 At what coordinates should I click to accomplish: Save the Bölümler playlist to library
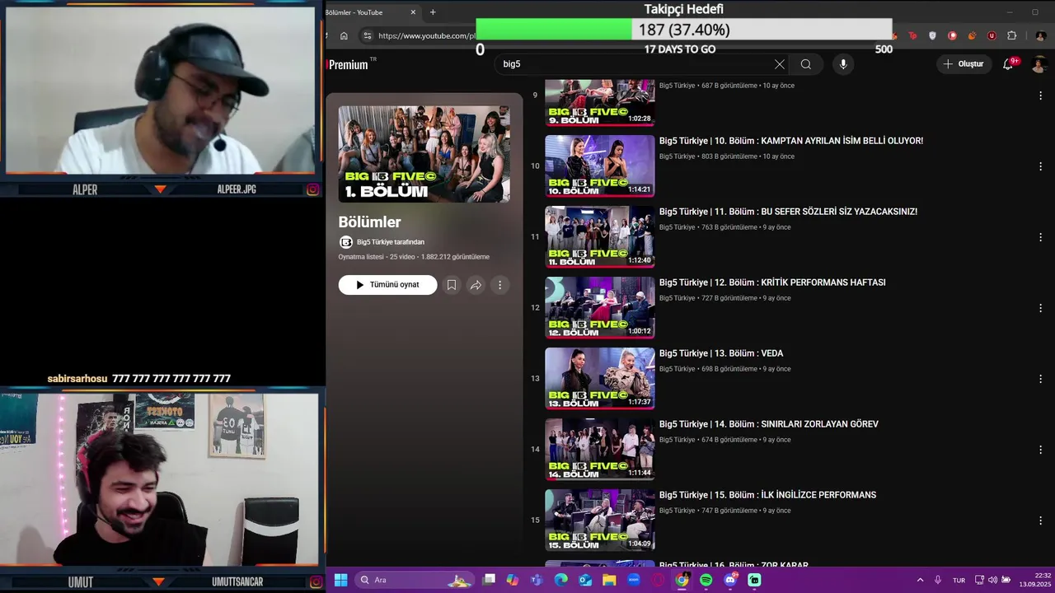(452, 285)
